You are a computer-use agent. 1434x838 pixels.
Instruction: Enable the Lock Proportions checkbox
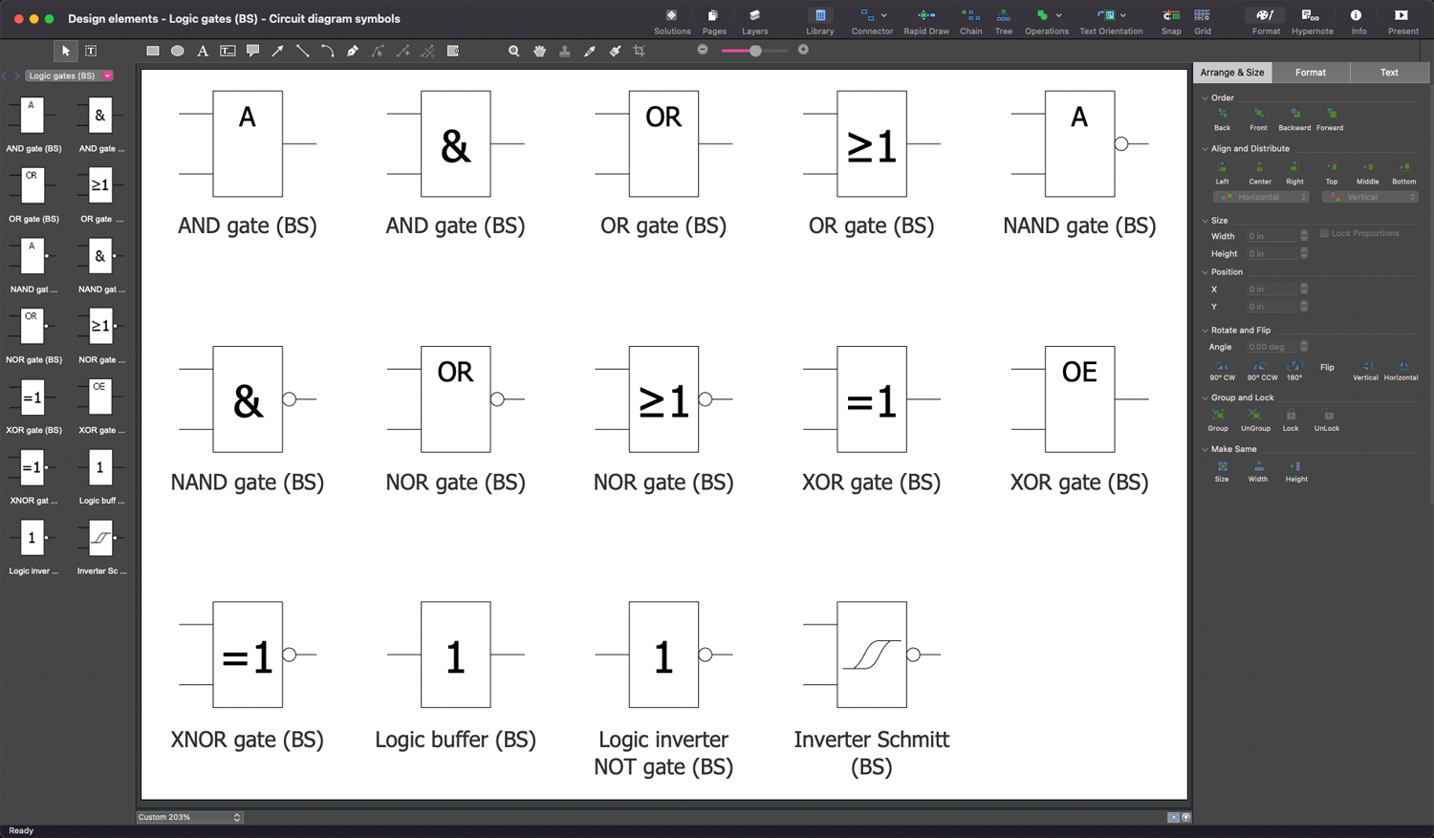pos(1324,233)
